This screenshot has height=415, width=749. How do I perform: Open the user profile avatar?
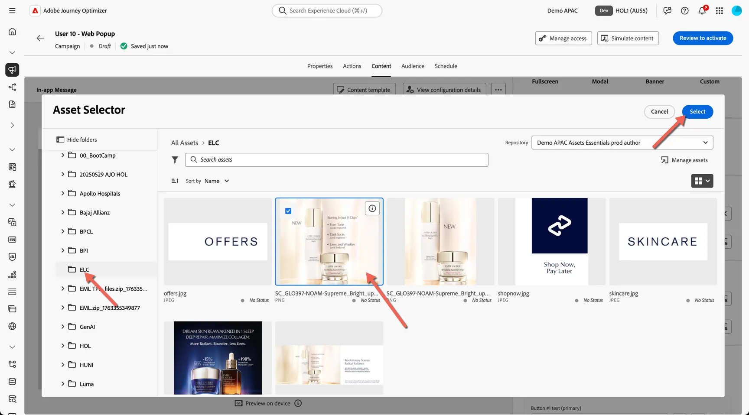point(737,11)
